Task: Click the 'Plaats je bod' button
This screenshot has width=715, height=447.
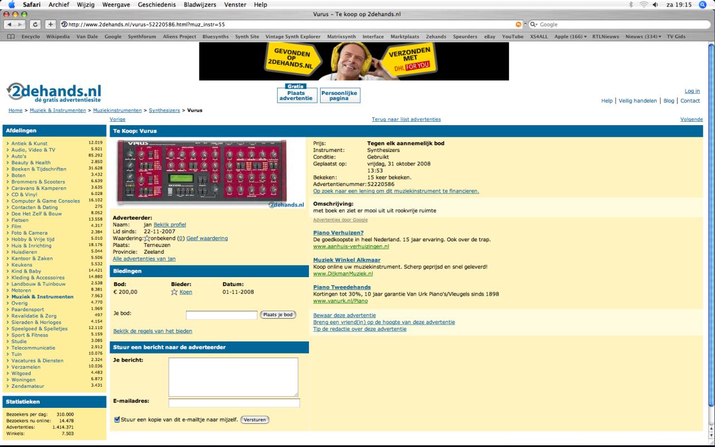Action: pos(278,315)
